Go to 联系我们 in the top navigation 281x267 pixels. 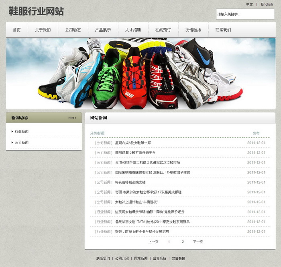tap(223, 30)
